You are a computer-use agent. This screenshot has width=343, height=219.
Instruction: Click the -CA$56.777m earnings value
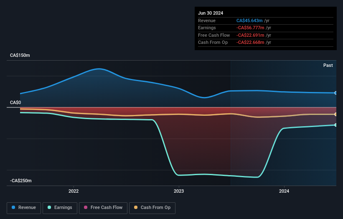pyautogui.click(x=250, y=28)
